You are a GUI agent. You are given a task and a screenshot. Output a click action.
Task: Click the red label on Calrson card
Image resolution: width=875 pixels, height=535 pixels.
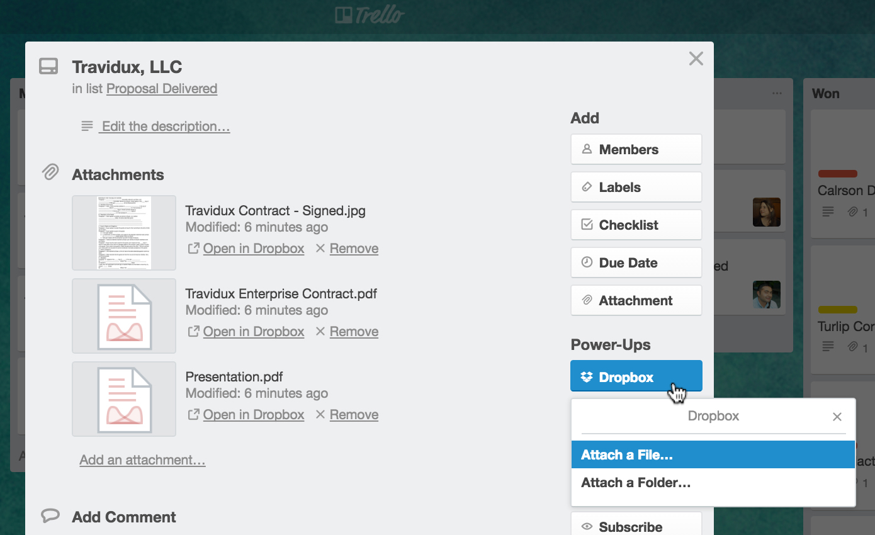pyautogui.click(x=837, y=174)
